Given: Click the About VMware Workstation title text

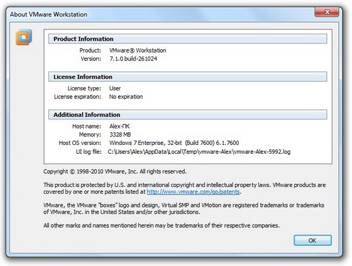Looking at the screenshot, I should coord(48,14).
